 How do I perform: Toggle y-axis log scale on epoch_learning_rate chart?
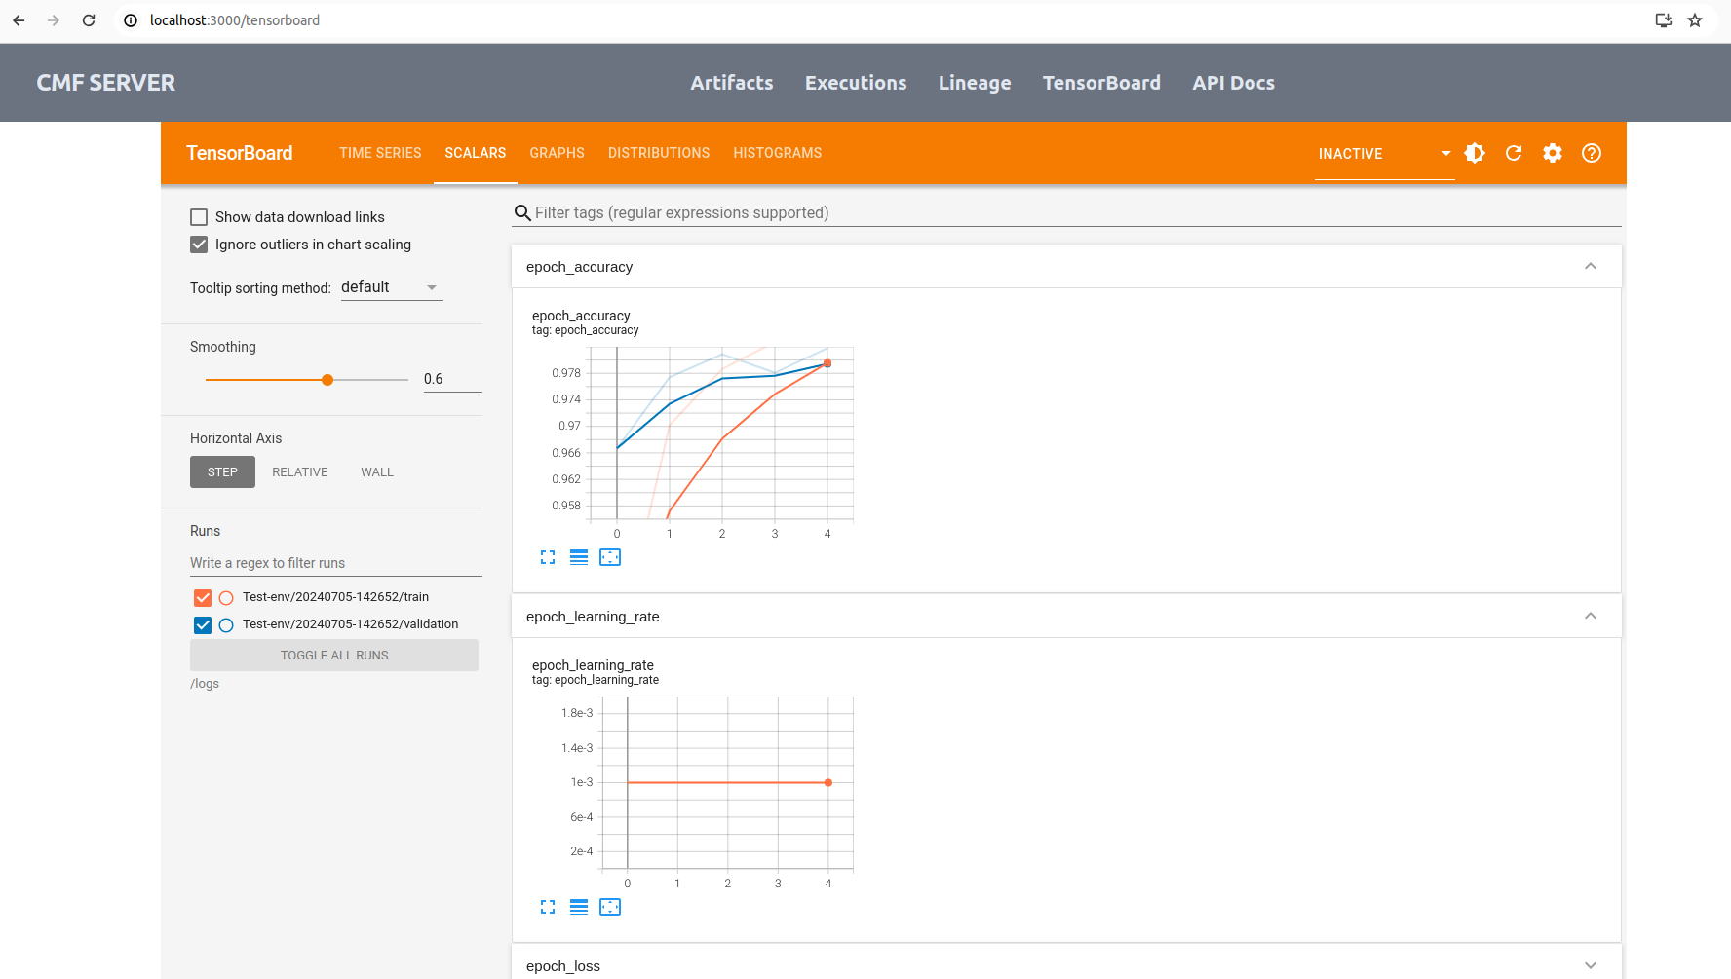click(x=579, y=907)
